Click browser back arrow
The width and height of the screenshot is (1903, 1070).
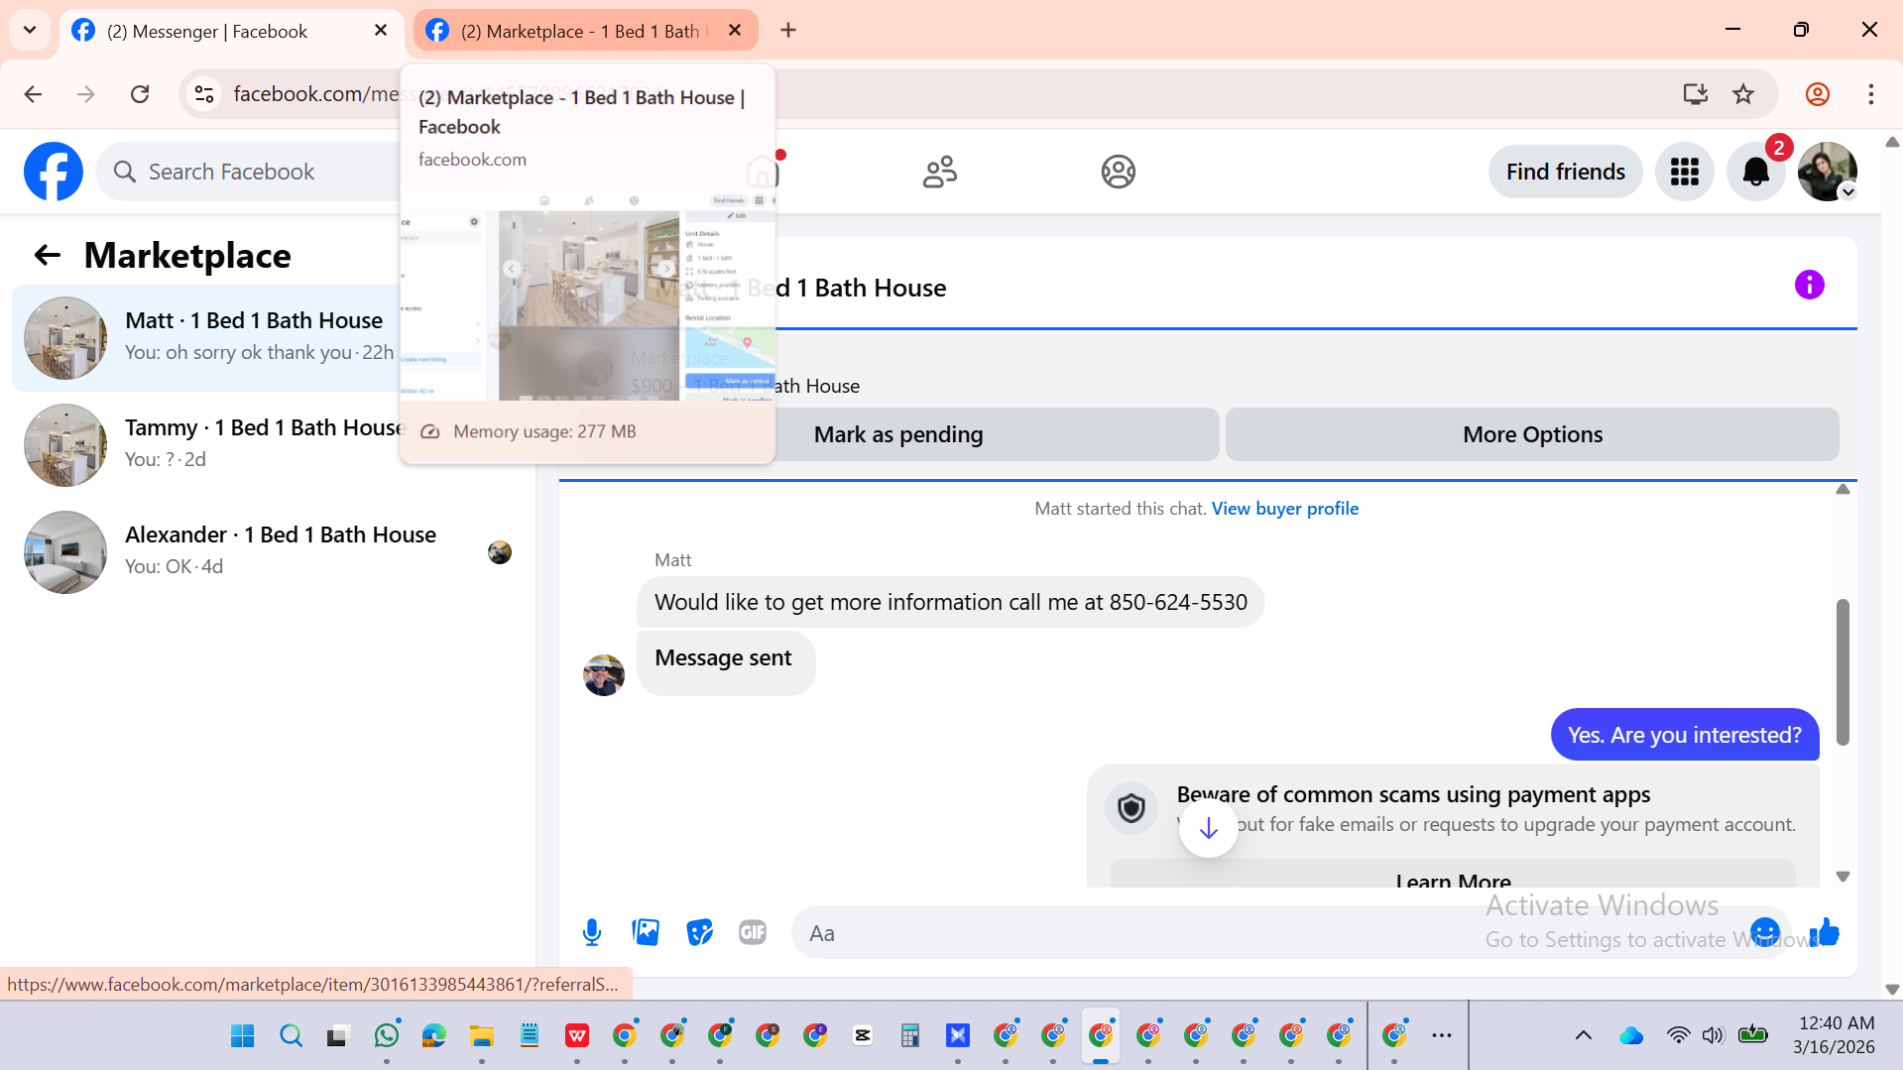pyautogui.click(x=33, y=94)
